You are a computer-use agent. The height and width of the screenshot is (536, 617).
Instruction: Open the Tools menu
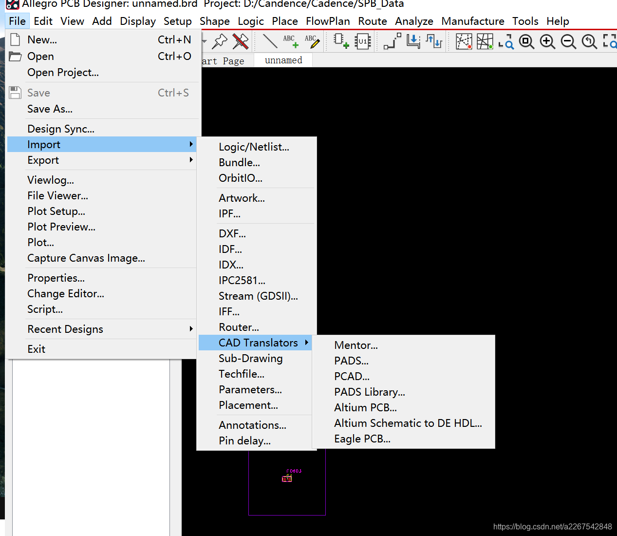click(525, 21)
